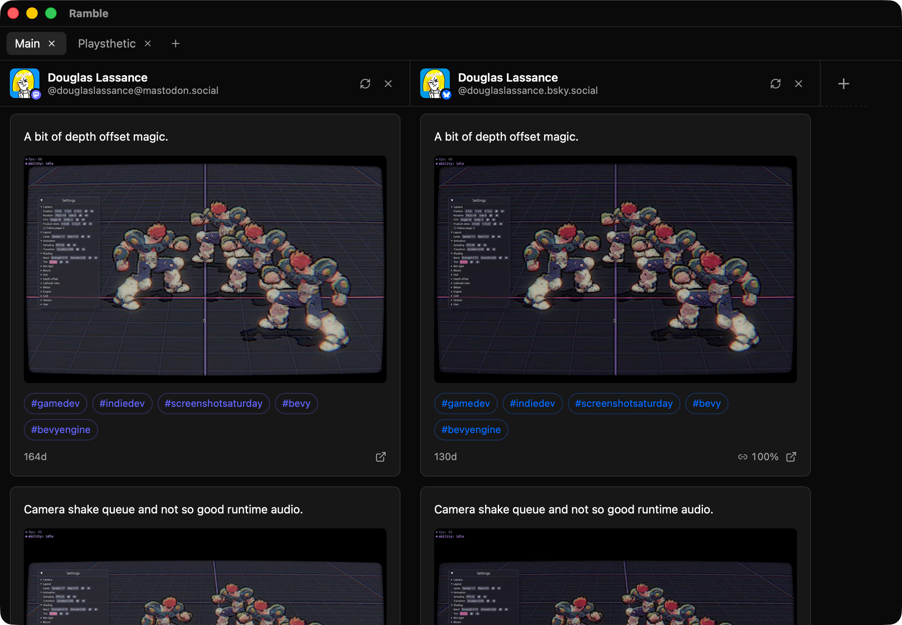Open Bluesky avatar of Douglas Lassance
The image size is (902, 625).
435,84
